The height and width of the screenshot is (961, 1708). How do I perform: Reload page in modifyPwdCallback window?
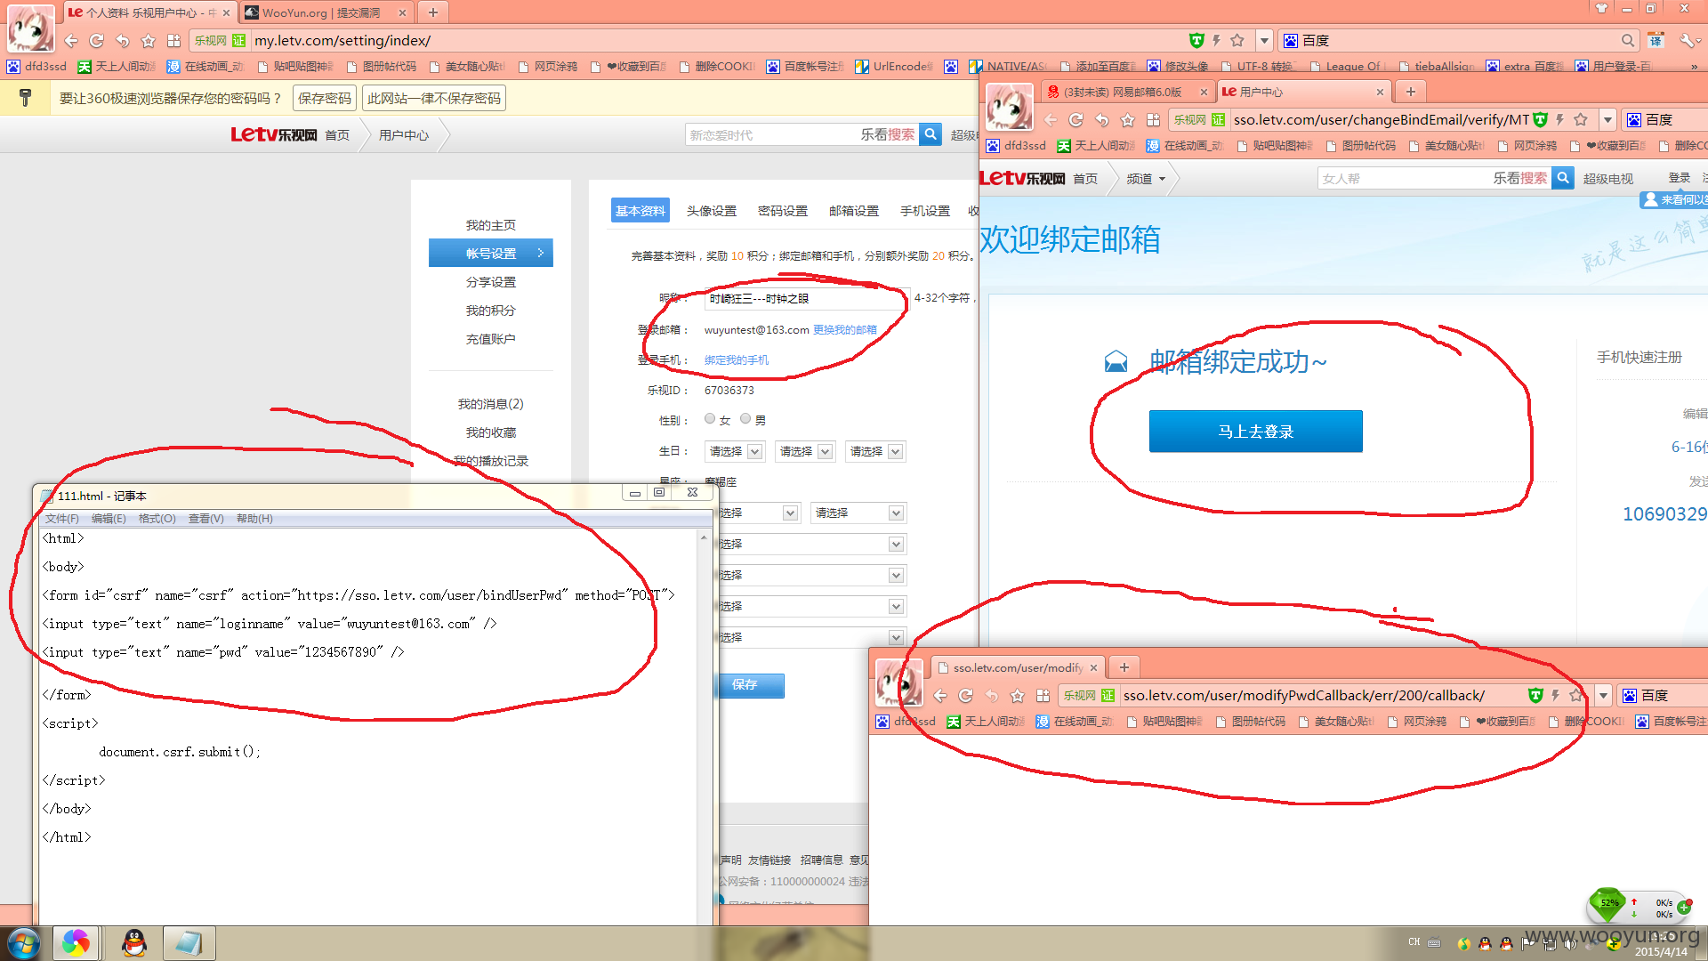pyautogui.click(x=966, y=696)
